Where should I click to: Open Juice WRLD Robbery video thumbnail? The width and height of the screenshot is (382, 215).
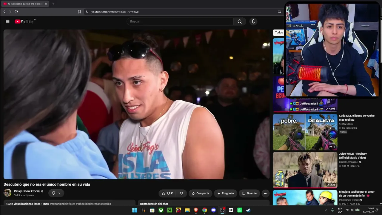[x=305, y=170]
